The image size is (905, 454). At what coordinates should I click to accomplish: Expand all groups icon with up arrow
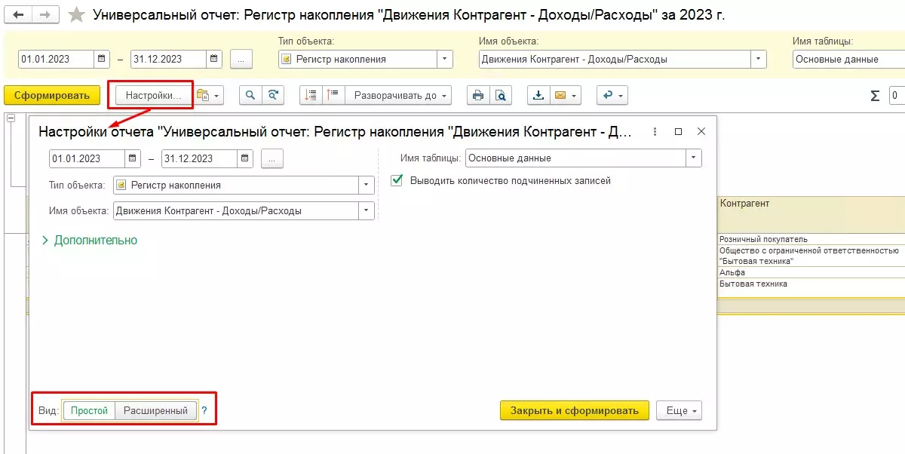tap(333, 95)
